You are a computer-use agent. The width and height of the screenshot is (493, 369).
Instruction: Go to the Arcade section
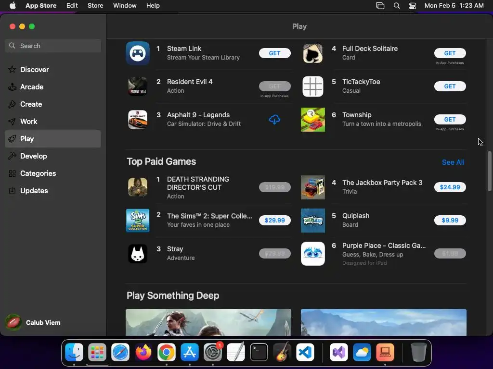click(53, 87)
